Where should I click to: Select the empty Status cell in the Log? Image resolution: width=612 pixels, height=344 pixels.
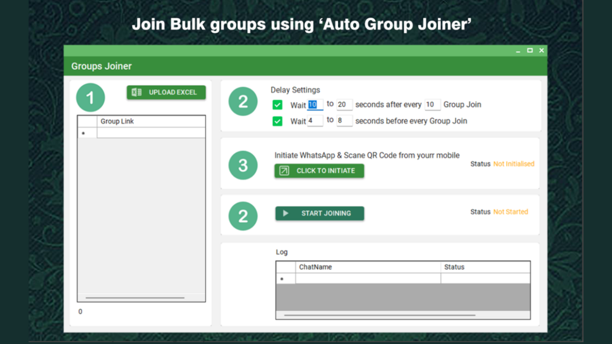pyautogui.click(x=485, y=278)
